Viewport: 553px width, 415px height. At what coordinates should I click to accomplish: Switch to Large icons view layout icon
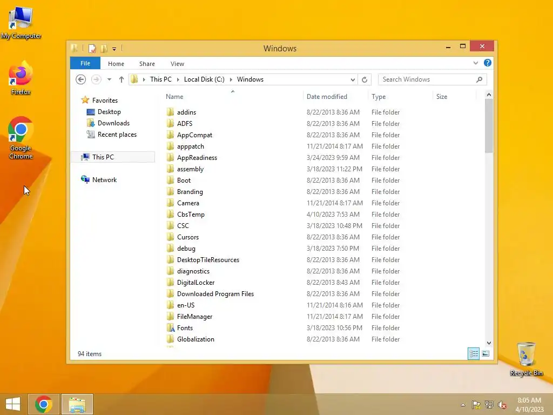pos(485,353)
